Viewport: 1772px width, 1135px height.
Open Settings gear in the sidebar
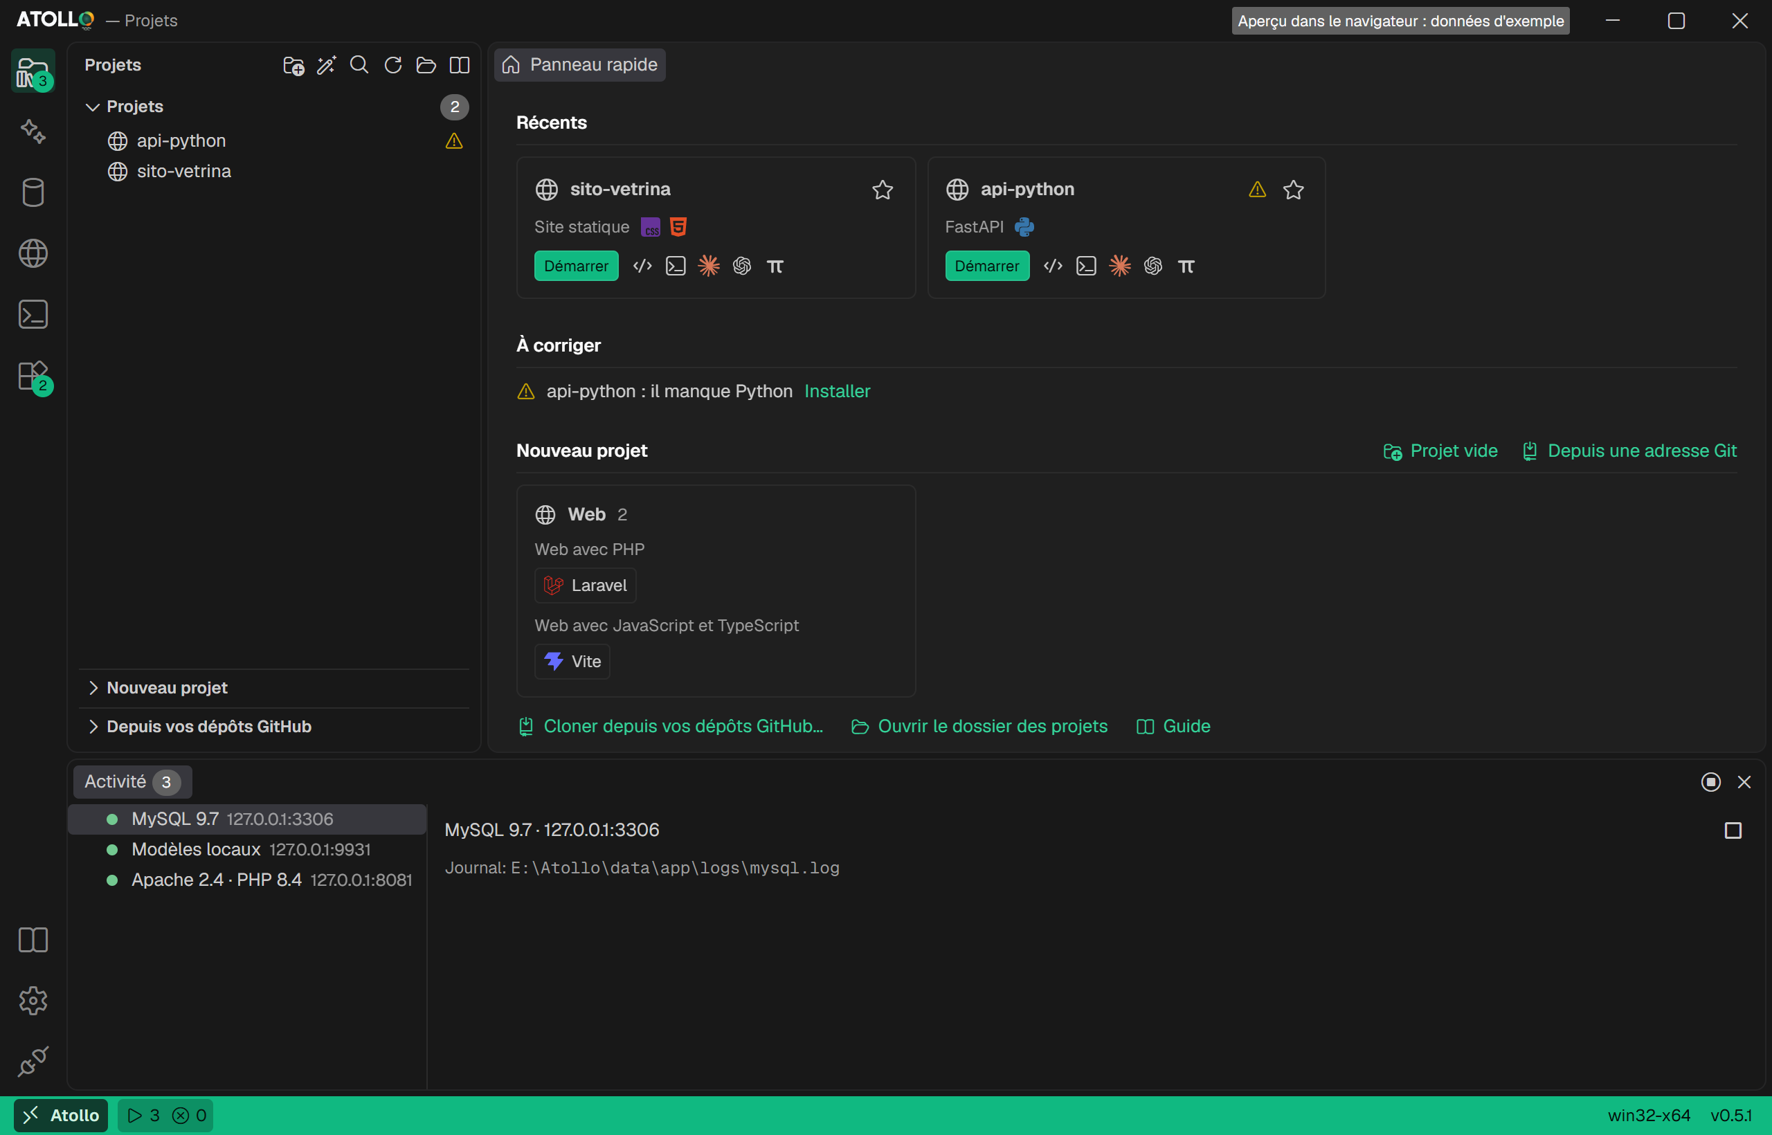[x=33, y=1001]
